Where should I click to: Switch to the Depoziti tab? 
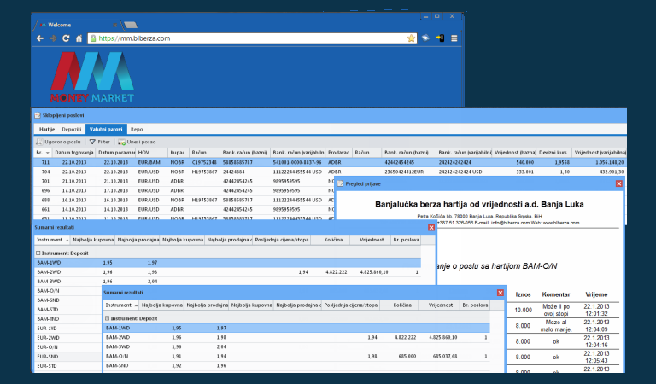pyautogui.click(x=72, y=129)
